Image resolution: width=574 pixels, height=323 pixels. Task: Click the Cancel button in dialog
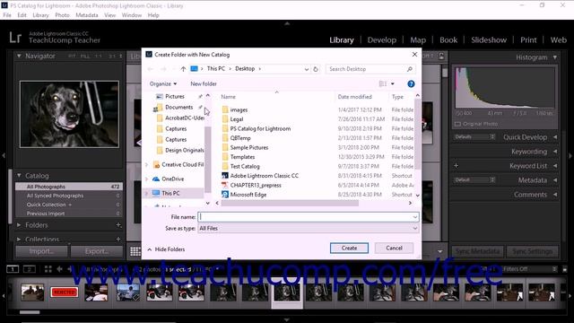394,248
